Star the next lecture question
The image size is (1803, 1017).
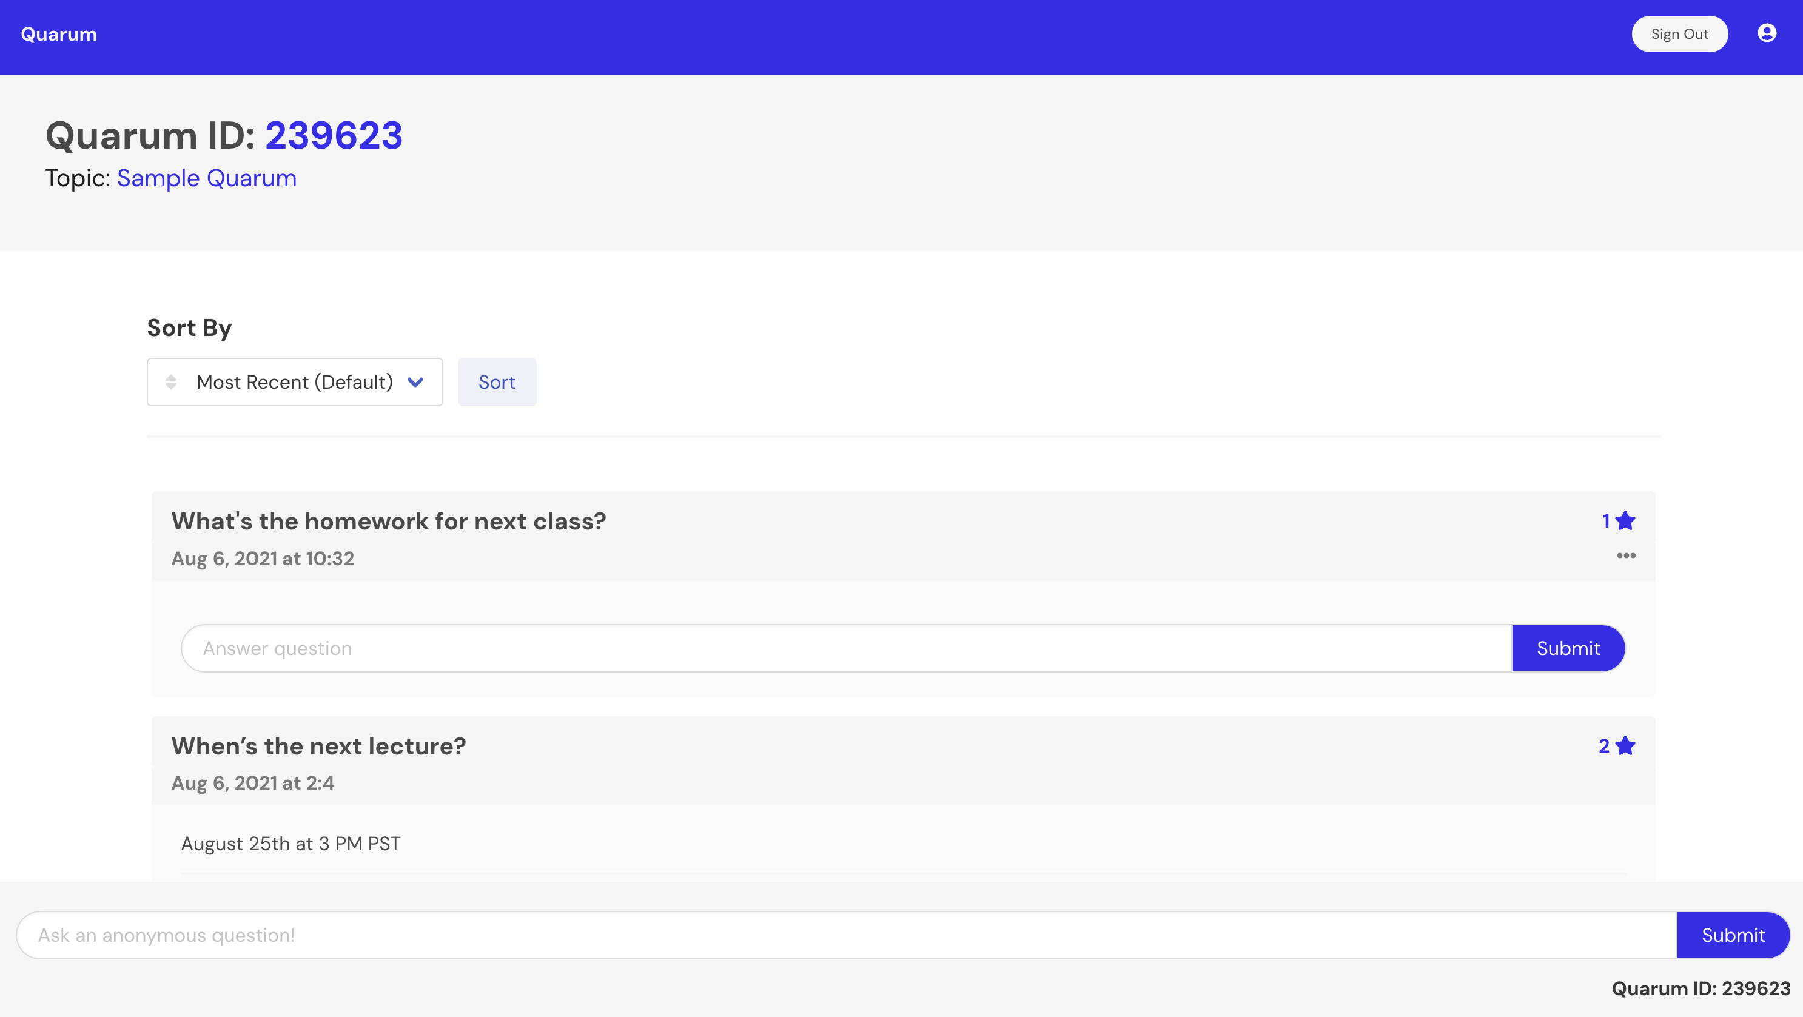1625,746
